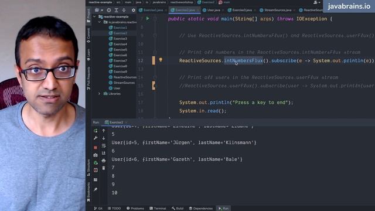Click the Run tool window button at bottom
Viewport: 375px width, 211px height.
click(x=223, y=209)
